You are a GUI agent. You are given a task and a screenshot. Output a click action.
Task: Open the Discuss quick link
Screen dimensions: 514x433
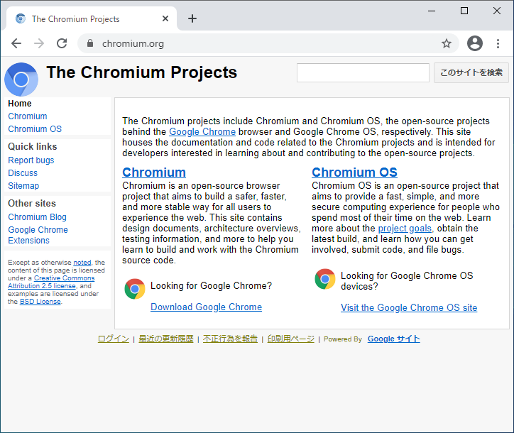pyautogui.click(x=23, y=173)
